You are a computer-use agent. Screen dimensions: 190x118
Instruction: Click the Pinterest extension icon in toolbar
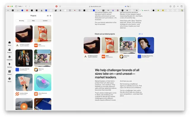[x=56, y=6]
